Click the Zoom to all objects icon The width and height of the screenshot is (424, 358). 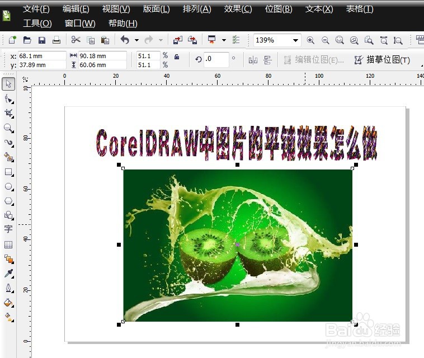pos(354,40)
